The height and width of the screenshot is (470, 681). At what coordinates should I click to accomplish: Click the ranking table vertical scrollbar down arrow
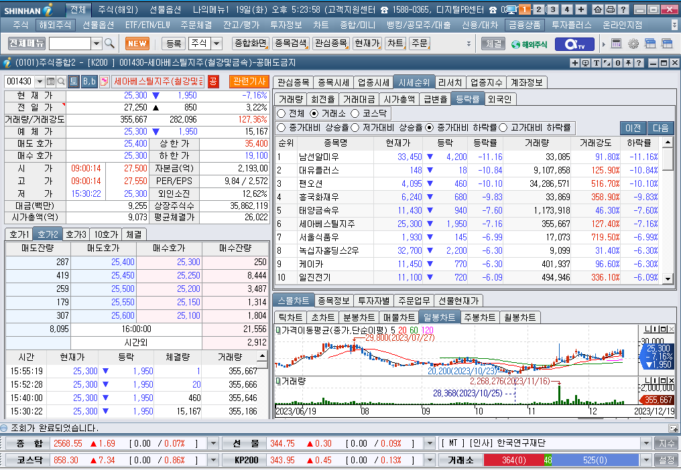point(668,279)
